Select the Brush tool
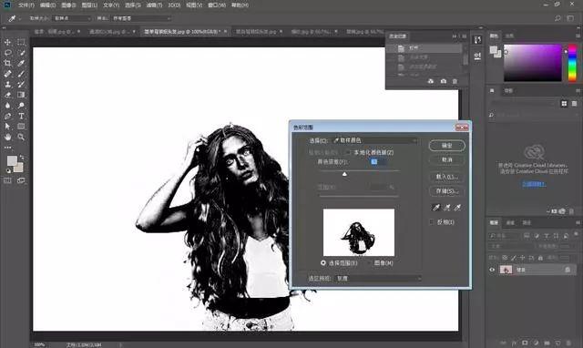 [21, 74]
